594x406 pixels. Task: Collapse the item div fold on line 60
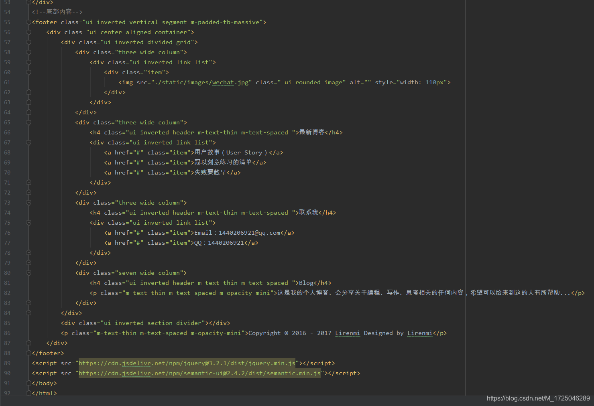click(x=29, y=72)
